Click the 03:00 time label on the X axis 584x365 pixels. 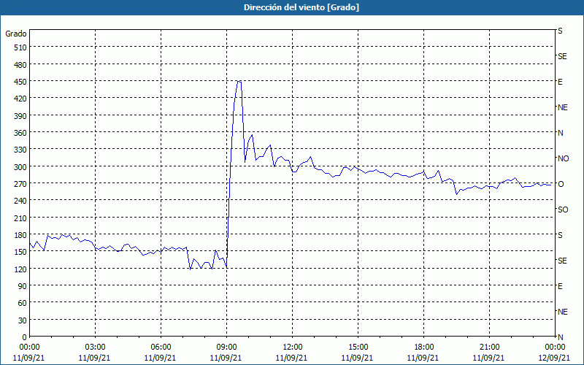[x=95, y=347]
